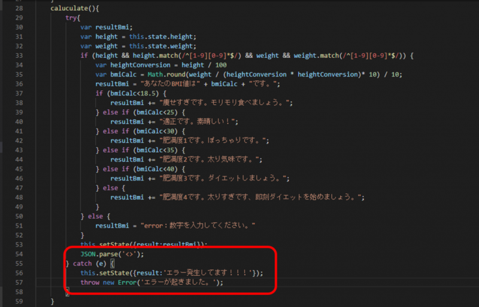This screenshot has width=479, height=307.
Task: Click line number 55 in the gutter
Action: [19, 264]
